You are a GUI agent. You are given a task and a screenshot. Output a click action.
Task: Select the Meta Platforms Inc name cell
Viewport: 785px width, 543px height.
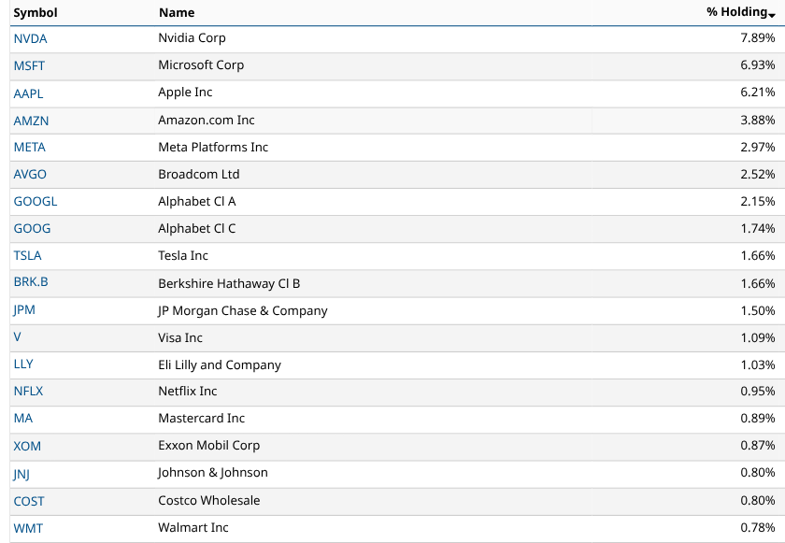pos(373,147)
